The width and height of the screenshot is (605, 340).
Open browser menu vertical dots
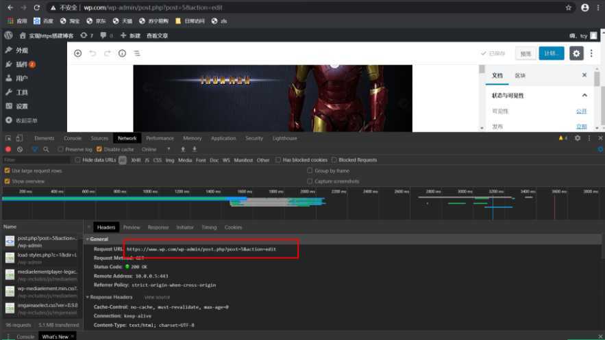(x=598, y=8)
